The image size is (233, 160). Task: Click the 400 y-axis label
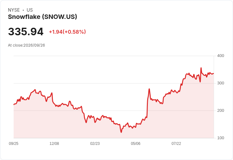(x=221, y=56)
